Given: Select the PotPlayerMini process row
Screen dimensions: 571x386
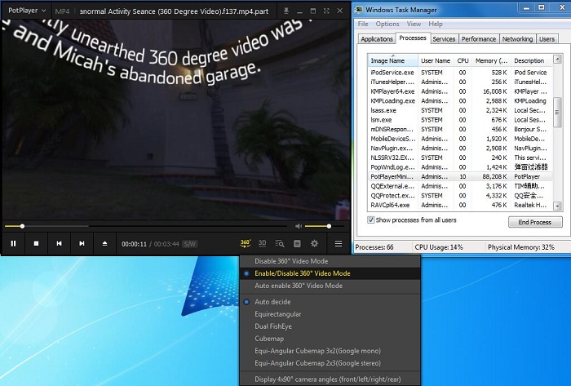Looking at the screenshot, I should (x=460, y=176).
